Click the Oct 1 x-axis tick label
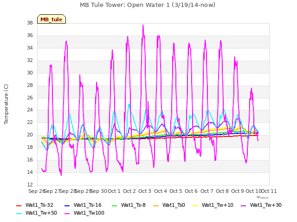Image resolution: width=297 pixels, height=222 pixels. [114, 191]
